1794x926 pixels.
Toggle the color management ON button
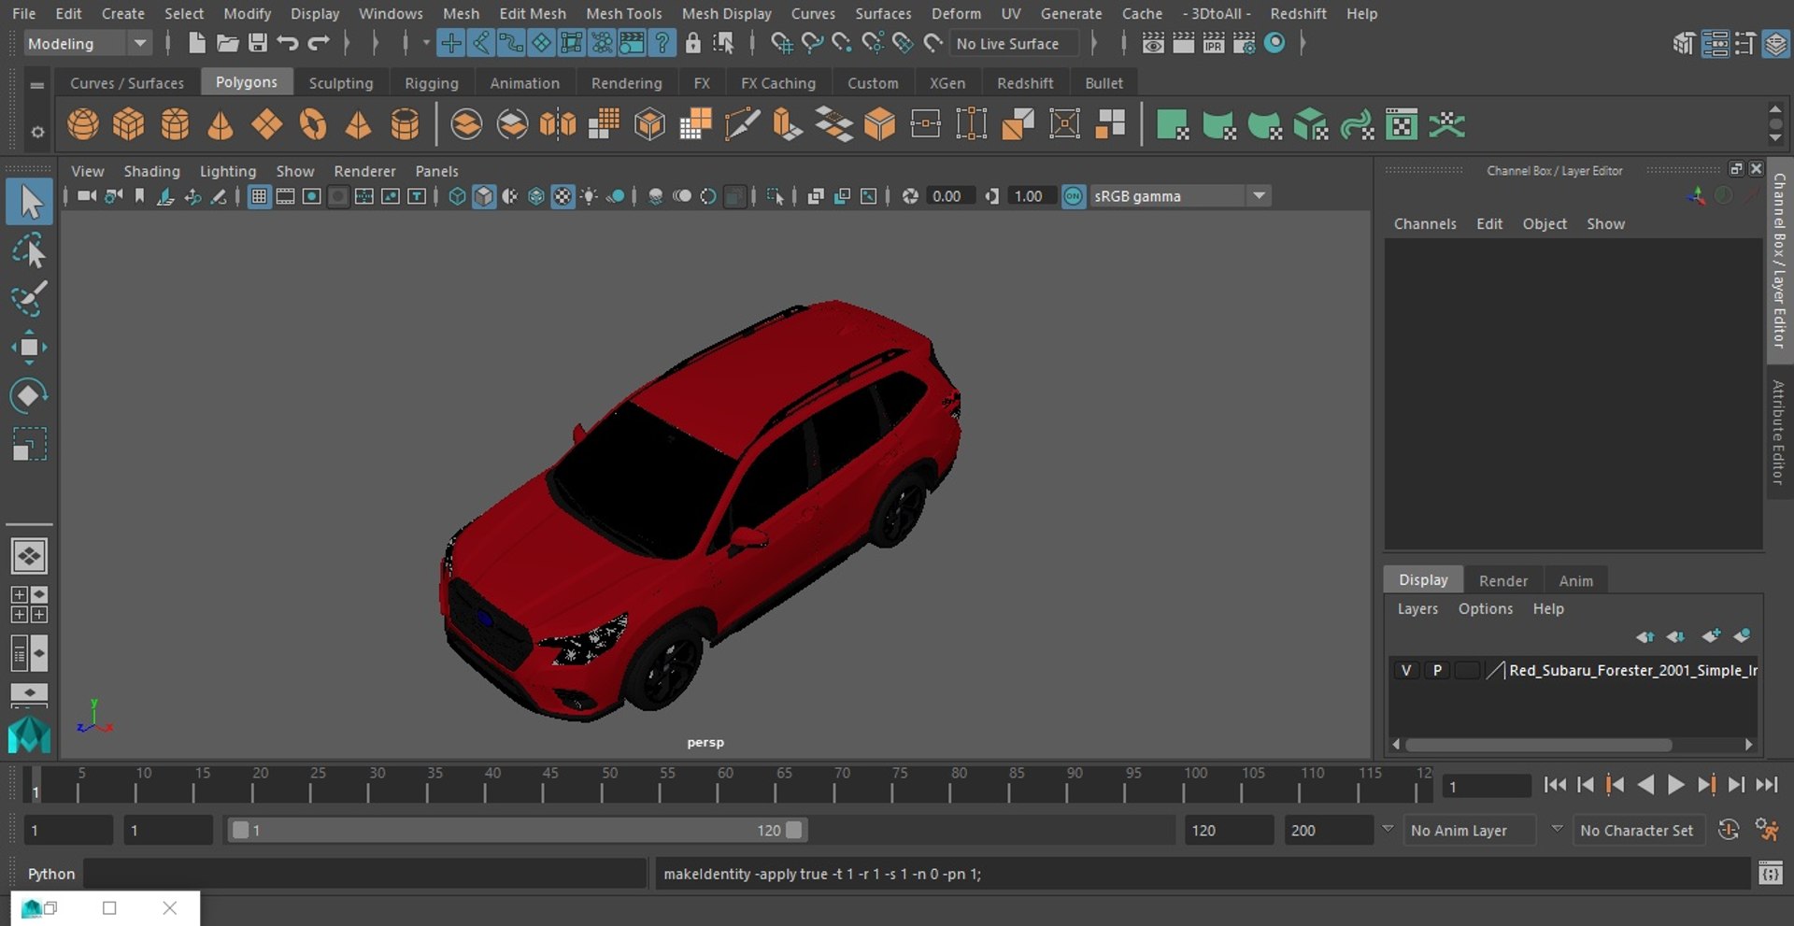click(x=1074, y=196)
